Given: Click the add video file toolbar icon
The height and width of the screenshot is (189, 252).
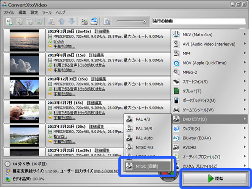Looking at the screenshot, I should click(9, 21).
